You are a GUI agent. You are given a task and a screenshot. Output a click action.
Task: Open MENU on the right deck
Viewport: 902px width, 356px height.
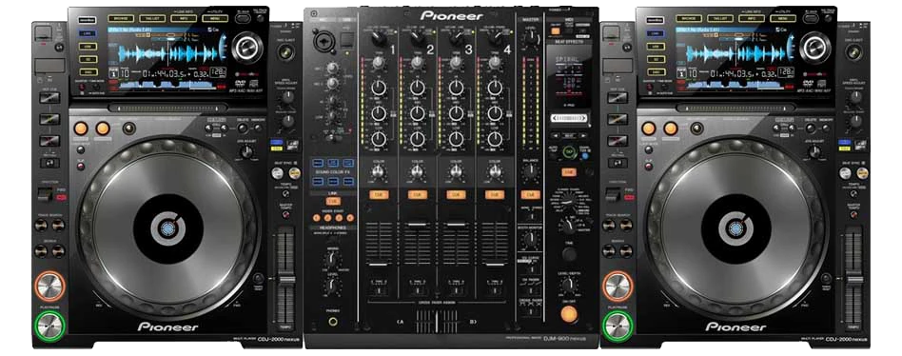pyautogui.click(x=783, y=18)
